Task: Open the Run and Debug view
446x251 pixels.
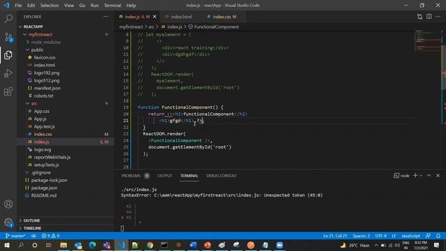Action: pyautogui.click(x=8, y=73)
